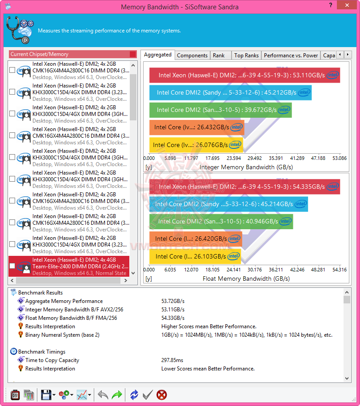Viewport: 360px width, 406px height.
Task: Click Intel logo on 45.212GB/s bar
Action: (x=304, y=92)
